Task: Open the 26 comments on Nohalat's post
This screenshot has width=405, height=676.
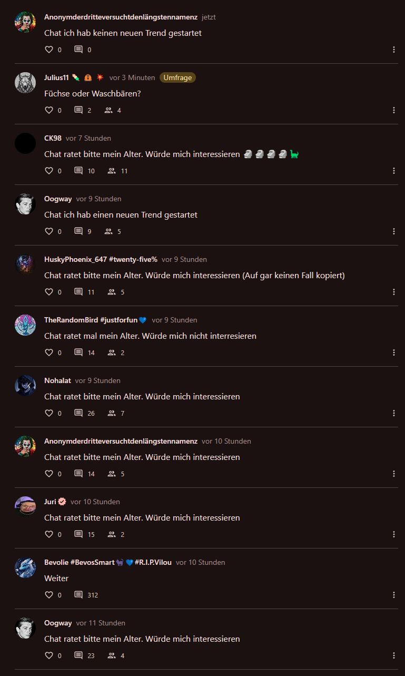Action: pyautogui.click(x=84, y=413)
